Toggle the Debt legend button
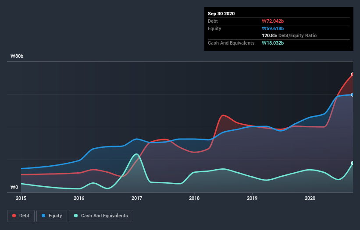The height and width of the screenshot is (230, 360). [21, 216]
